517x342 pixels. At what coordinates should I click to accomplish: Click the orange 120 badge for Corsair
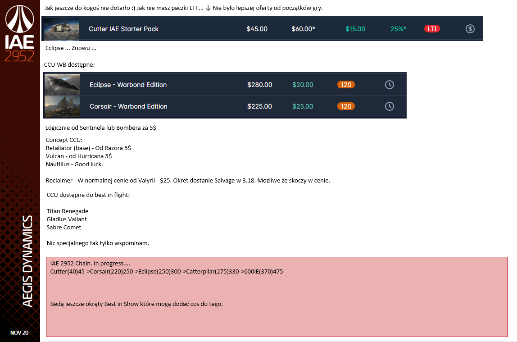click(x=346, y=106)
